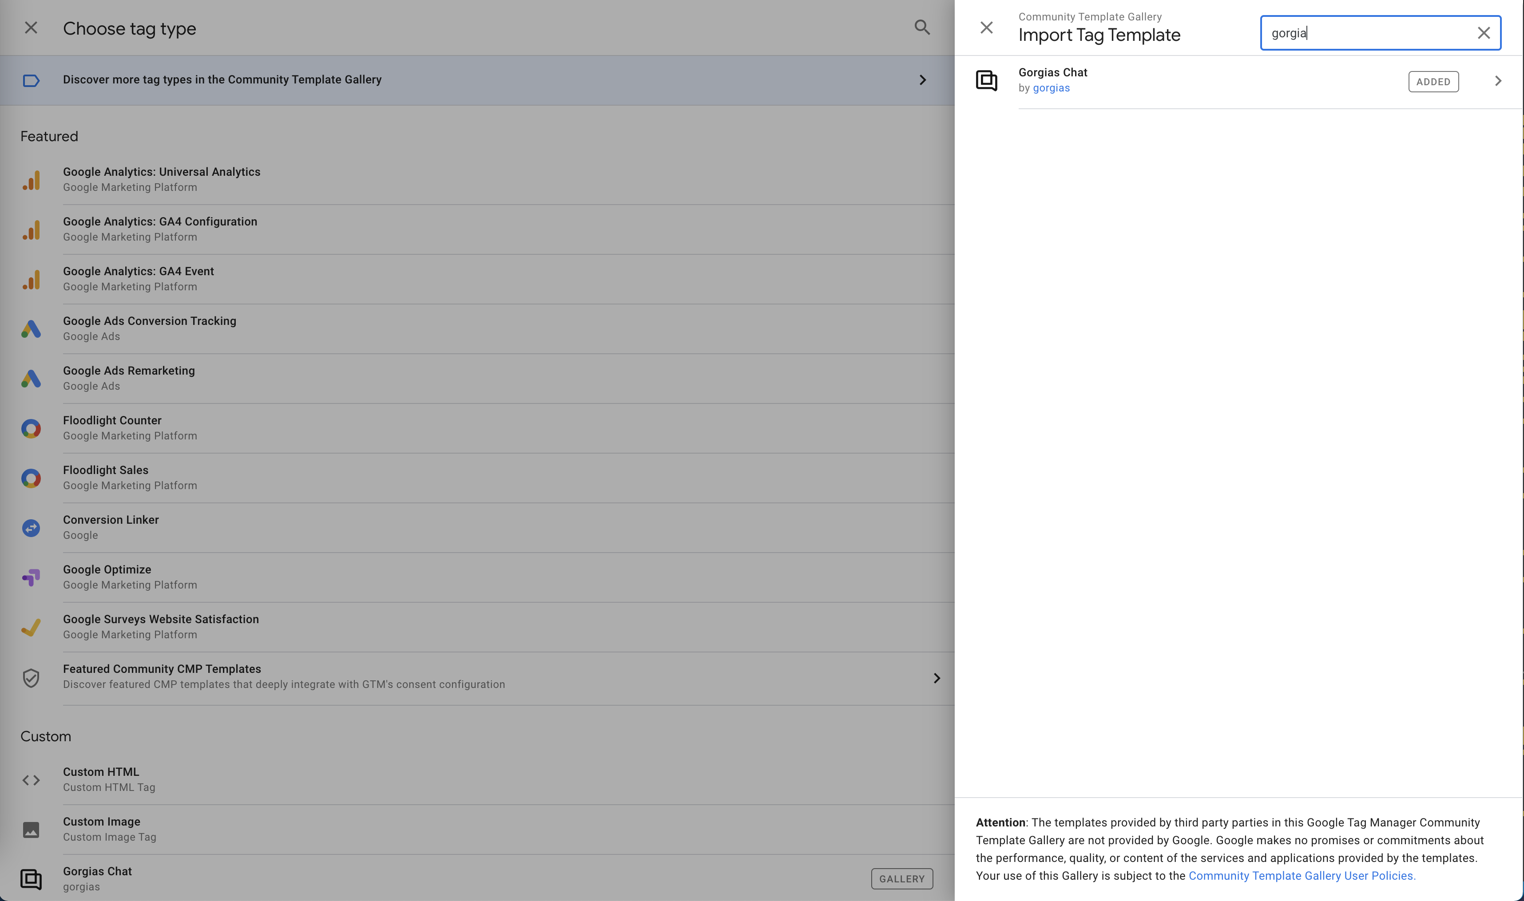Screen dimensions: 1524x901
Task: Close the Import Tag Template panel
Action: coord(986,28)
